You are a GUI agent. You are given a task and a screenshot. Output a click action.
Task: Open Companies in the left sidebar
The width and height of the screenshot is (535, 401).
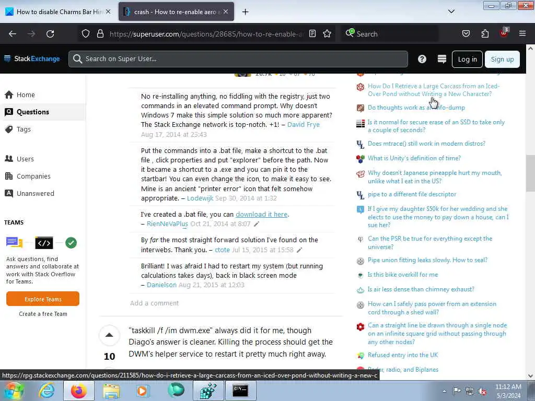33,176
